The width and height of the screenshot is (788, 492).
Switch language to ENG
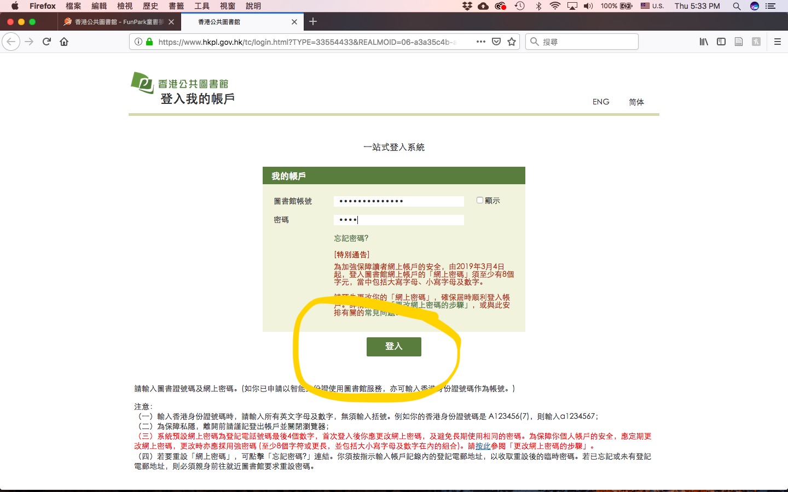(x=600, y=102)
